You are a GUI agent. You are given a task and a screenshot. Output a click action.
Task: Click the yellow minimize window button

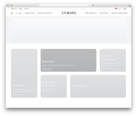[10, 5]
